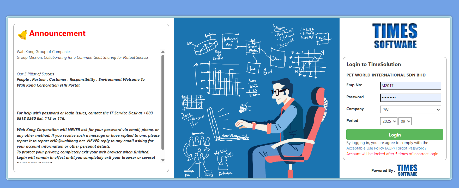Click the yellow announcement bell icon
This screenshot has width=459, height=188.
[x=22, y=35]
